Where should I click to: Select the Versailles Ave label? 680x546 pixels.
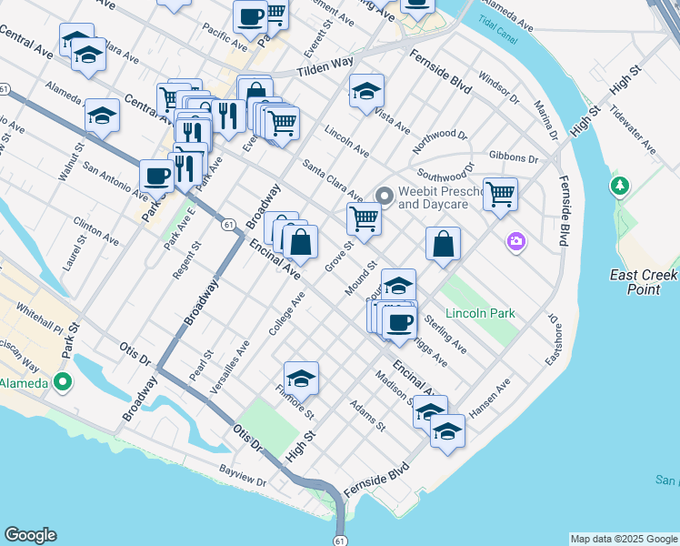tap(229, 368)
